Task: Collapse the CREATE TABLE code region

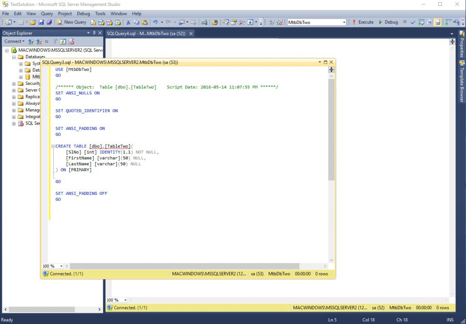Action: [x=53, y=146]
